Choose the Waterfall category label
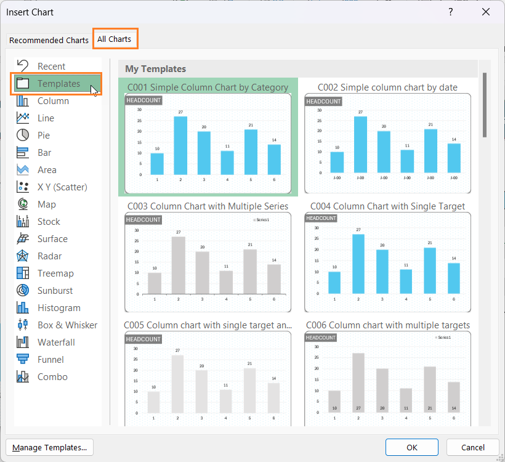The image size is (505, 462). (56, 342)
